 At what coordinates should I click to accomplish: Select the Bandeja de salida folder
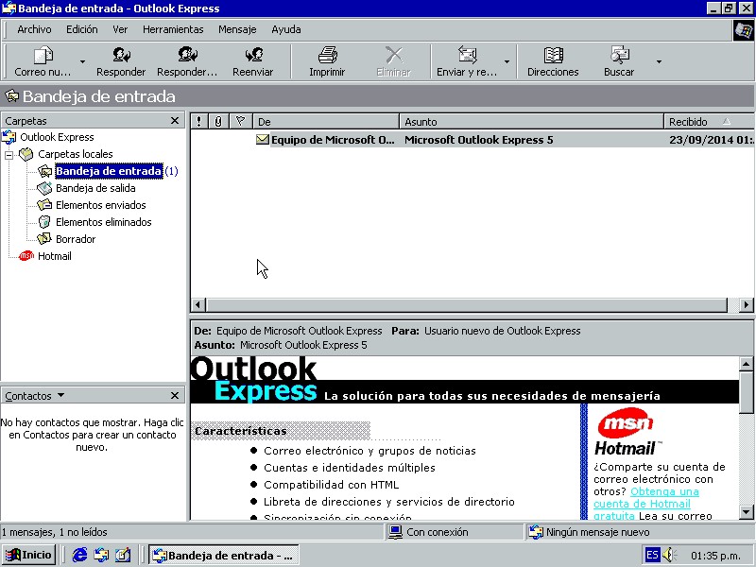tap(95, 188)
